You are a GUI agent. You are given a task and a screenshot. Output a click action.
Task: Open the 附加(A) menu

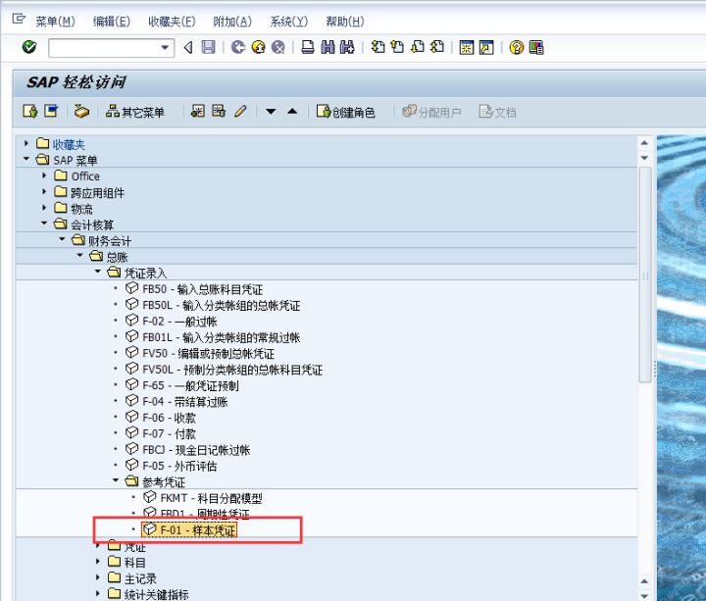click(232, 22)
